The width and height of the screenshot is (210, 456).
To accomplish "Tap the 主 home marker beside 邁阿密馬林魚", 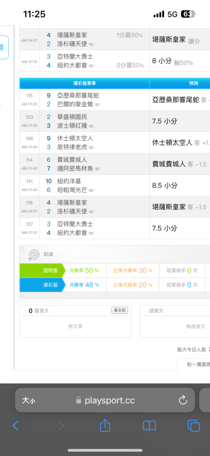I will (x=97, y=169).
